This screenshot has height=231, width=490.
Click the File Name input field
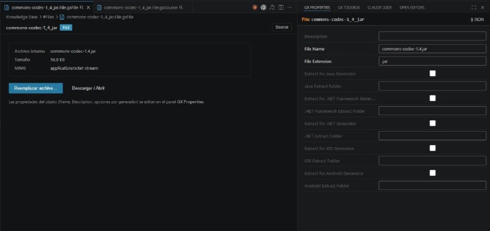[x=432, y=49]
